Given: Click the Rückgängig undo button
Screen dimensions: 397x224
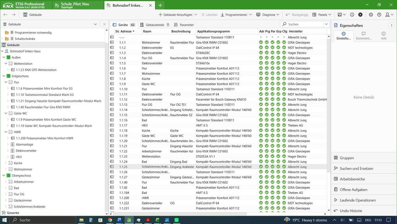Looking at the screenshot, I should [297, 15].
